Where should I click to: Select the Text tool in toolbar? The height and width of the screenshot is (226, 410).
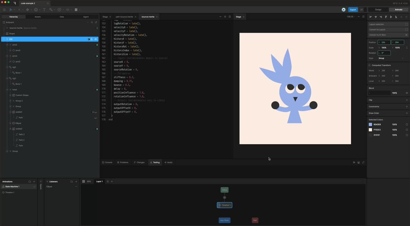point(44,10)
